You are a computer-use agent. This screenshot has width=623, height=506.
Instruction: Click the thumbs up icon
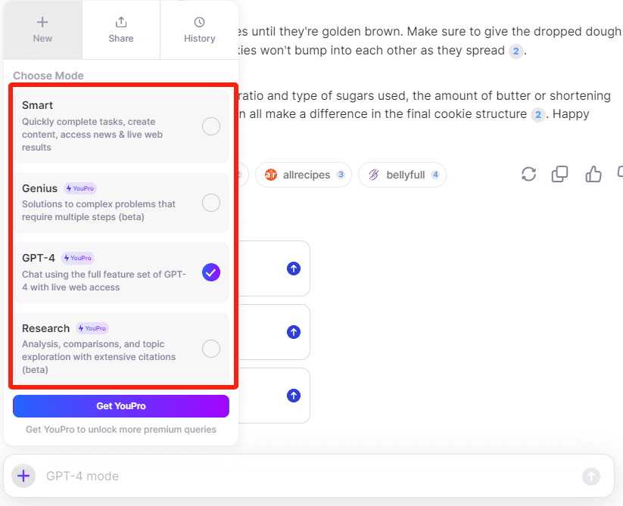click(593, 175)
